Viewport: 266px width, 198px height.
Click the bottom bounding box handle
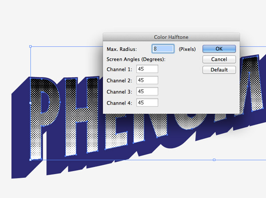click(214, 160)
